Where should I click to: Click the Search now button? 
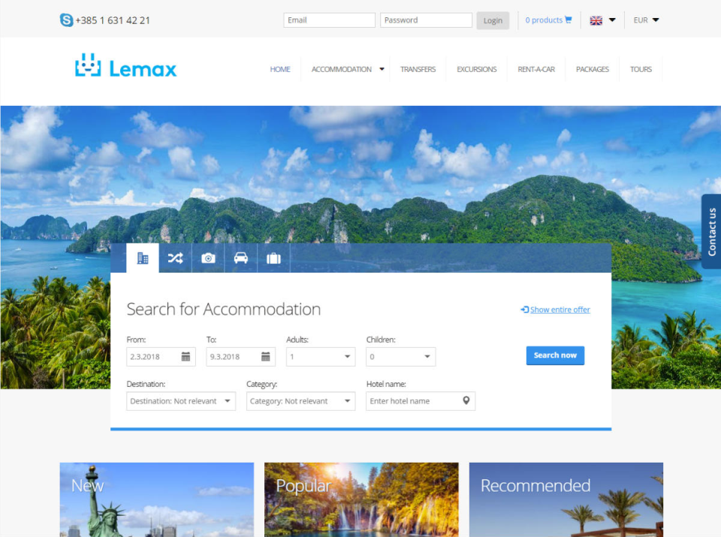[x=555, y=355]
